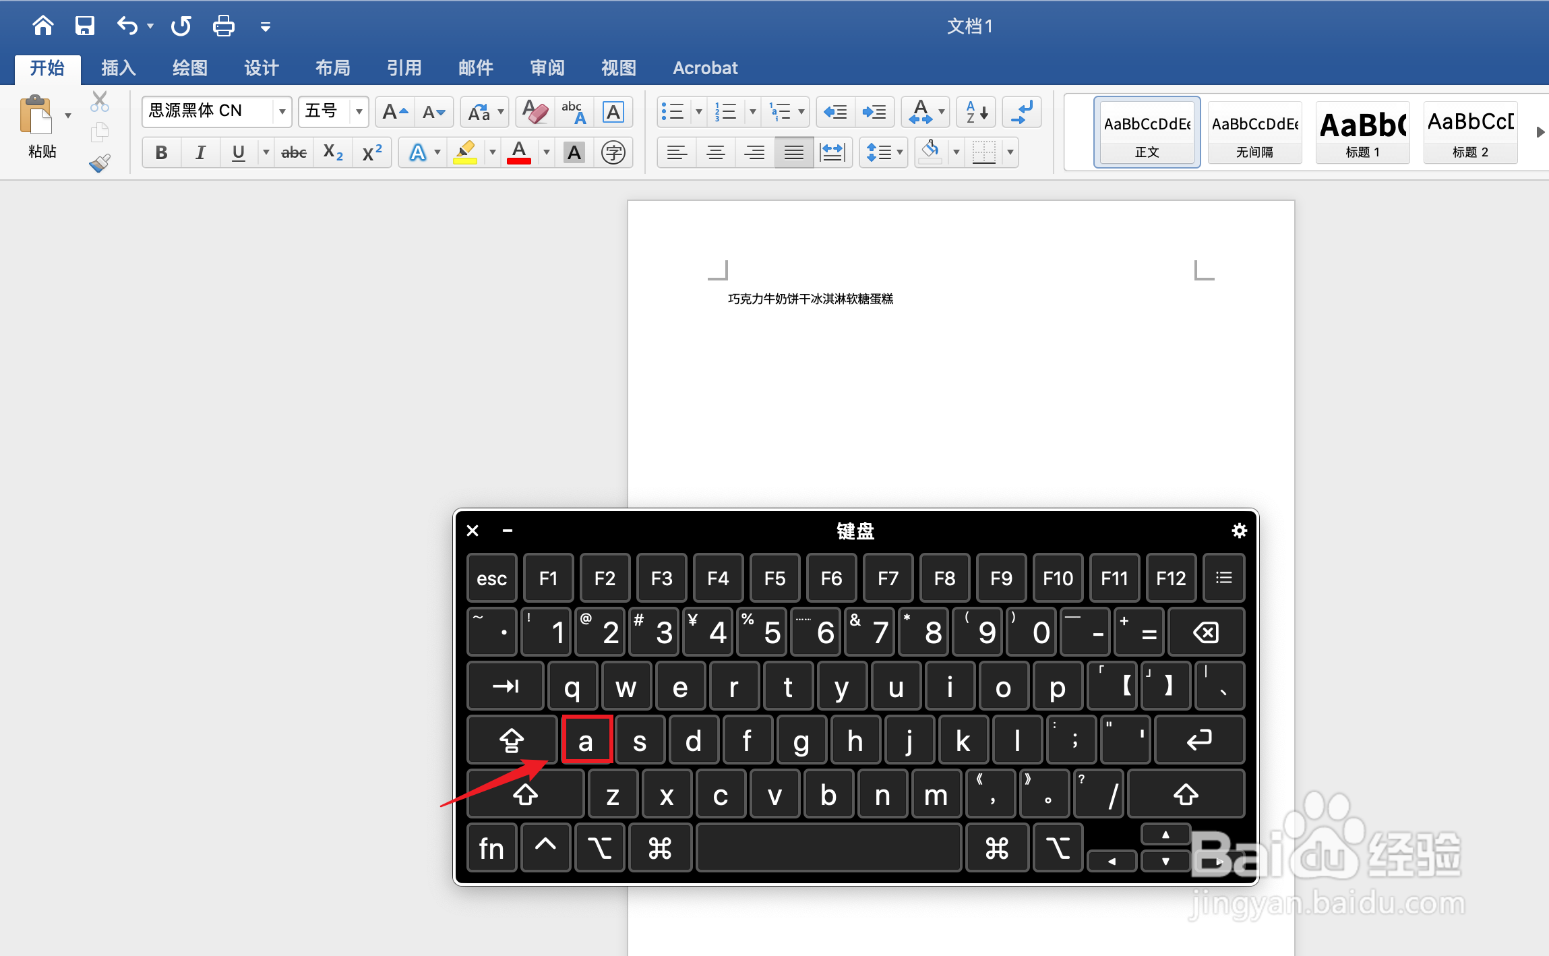
Task: Click the increase indent icon
Action: point(874,112)
